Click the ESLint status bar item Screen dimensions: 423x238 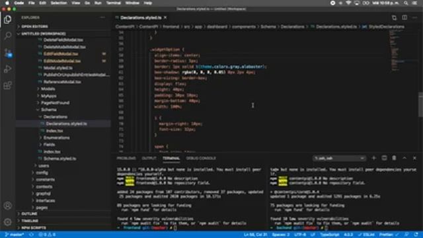coord(366,235)
